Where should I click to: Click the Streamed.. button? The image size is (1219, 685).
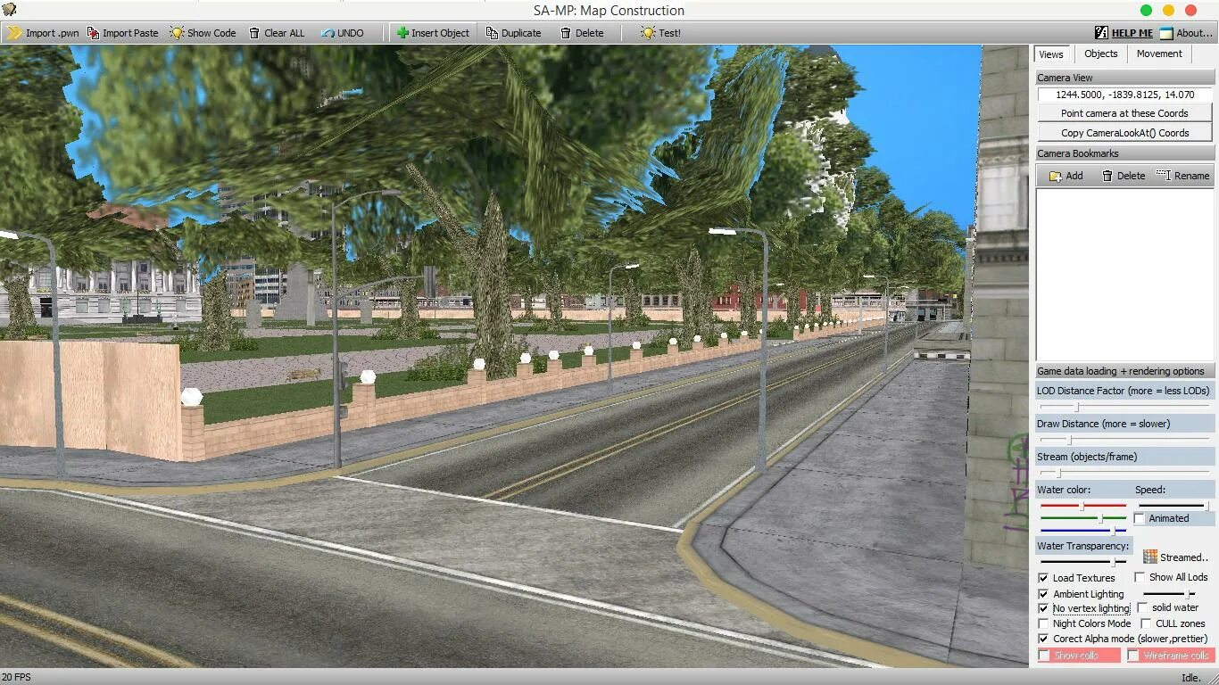pyautogui.click(x=1174, y=557)
